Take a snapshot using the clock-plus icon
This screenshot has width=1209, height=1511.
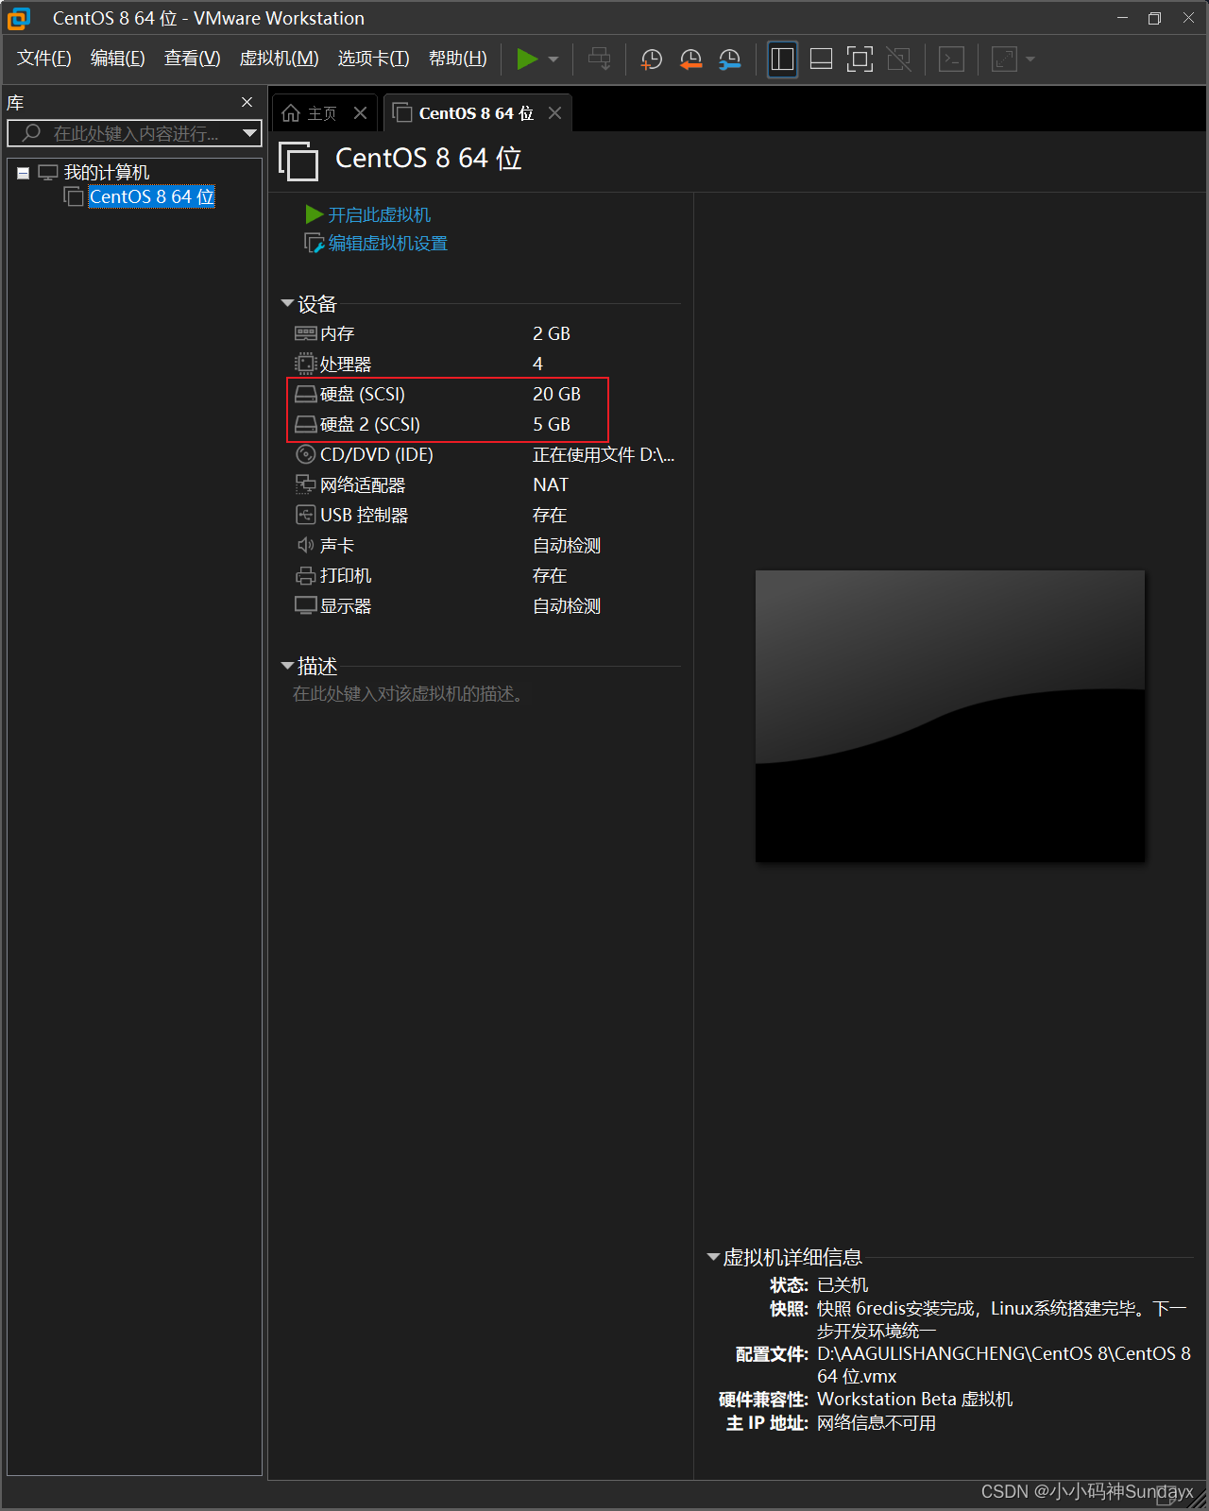652,59
